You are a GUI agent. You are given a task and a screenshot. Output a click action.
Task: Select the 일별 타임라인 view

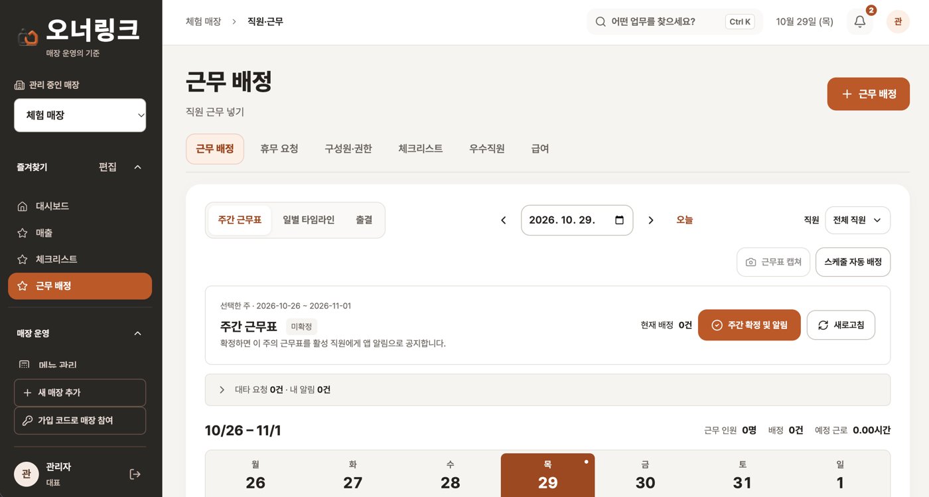click(309, 220)
